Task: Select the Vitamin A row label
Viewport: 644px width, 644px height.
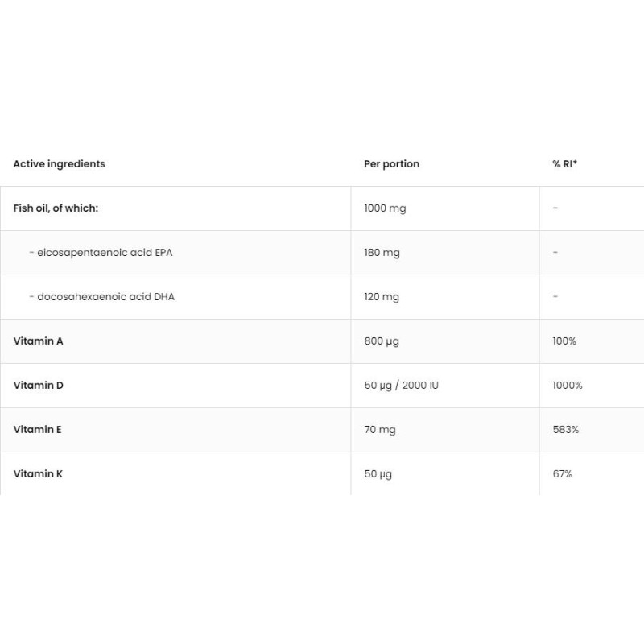Action: click(39, 341)
